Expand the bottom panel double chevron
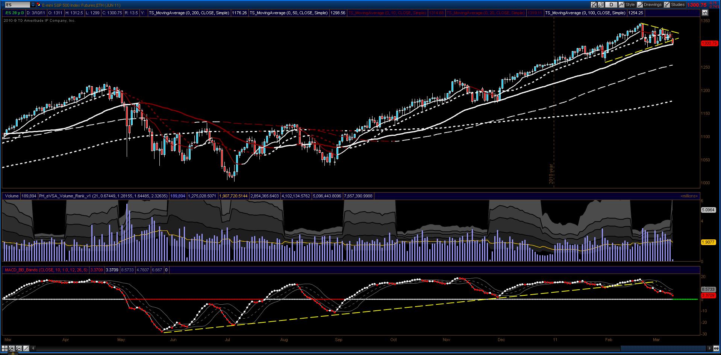The height and width of the screenshot is (355, 721). coord(14,353)
